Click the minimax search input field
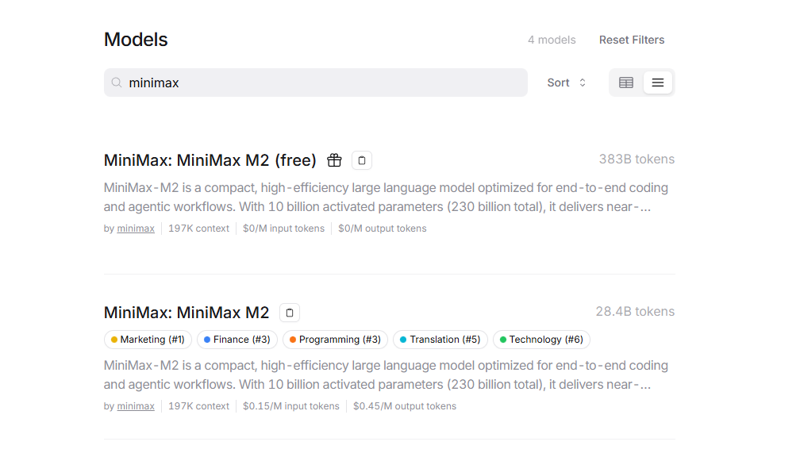Viewport: 800px width, 457px height. [316, 82]
